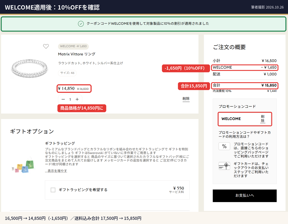The image size is (288, 224).
Task: Click the 合計 ¥15,850 total row
Action: click(x=245, y=86)
